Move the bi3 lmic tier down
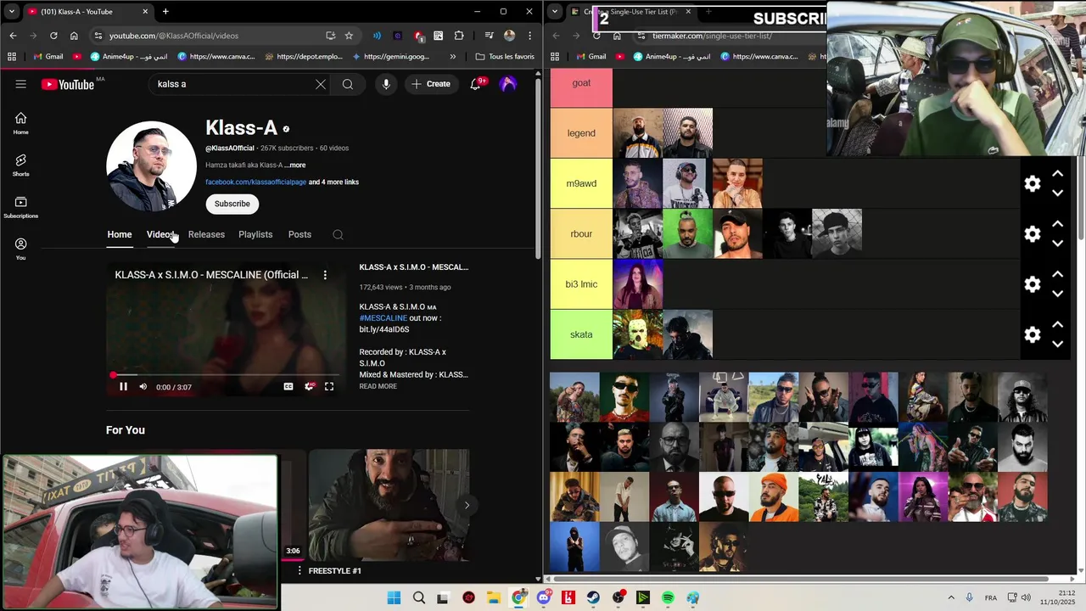Image resolution: width=1086 pixels, height=611 pixels. tap(1057, 294)
